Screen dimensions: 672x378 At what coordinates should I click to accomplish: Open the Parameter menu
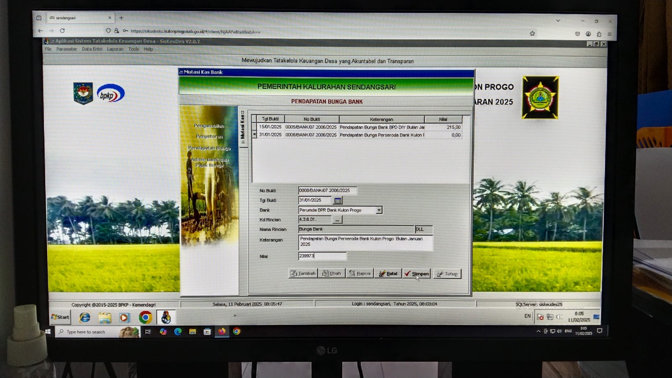click(66, 49)
